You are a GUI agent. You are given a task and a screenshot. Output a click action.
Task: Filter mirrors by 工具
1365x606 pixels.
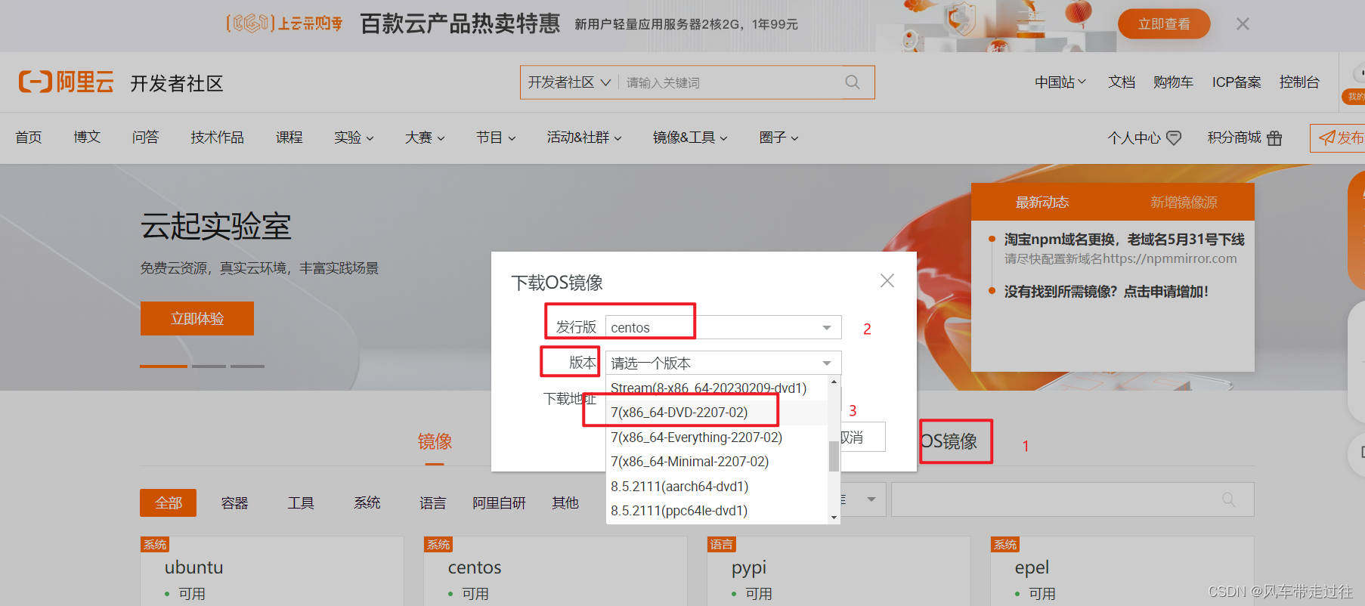click(301, 503)
